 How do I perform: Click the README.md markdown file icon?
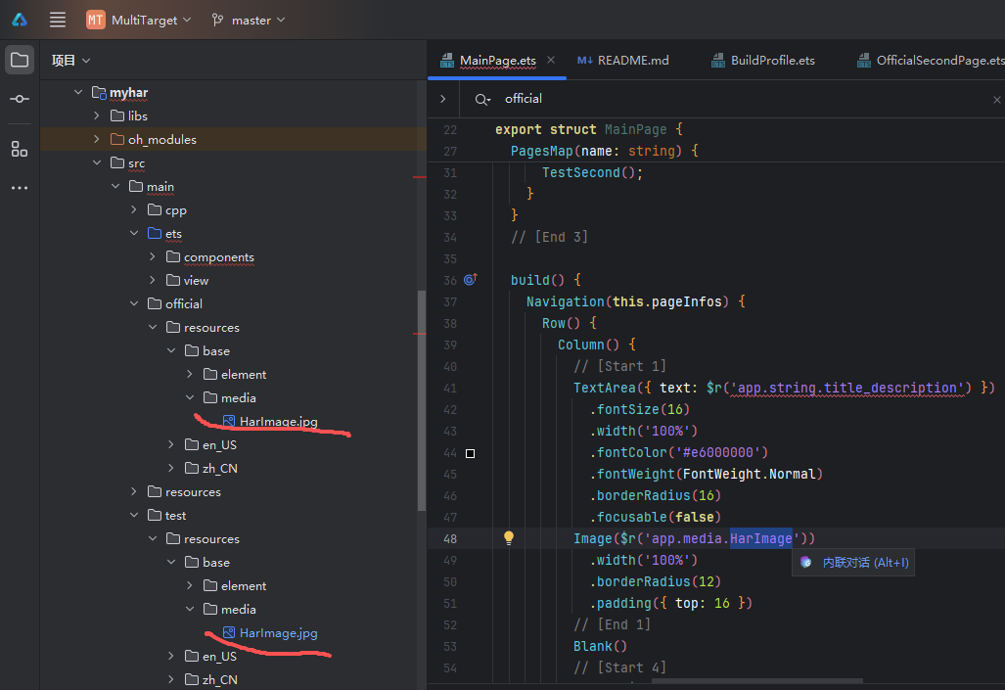coord(584,61)
